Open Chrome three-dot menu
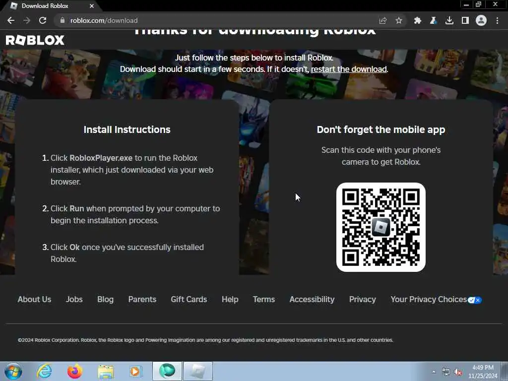 pos(497,20)
